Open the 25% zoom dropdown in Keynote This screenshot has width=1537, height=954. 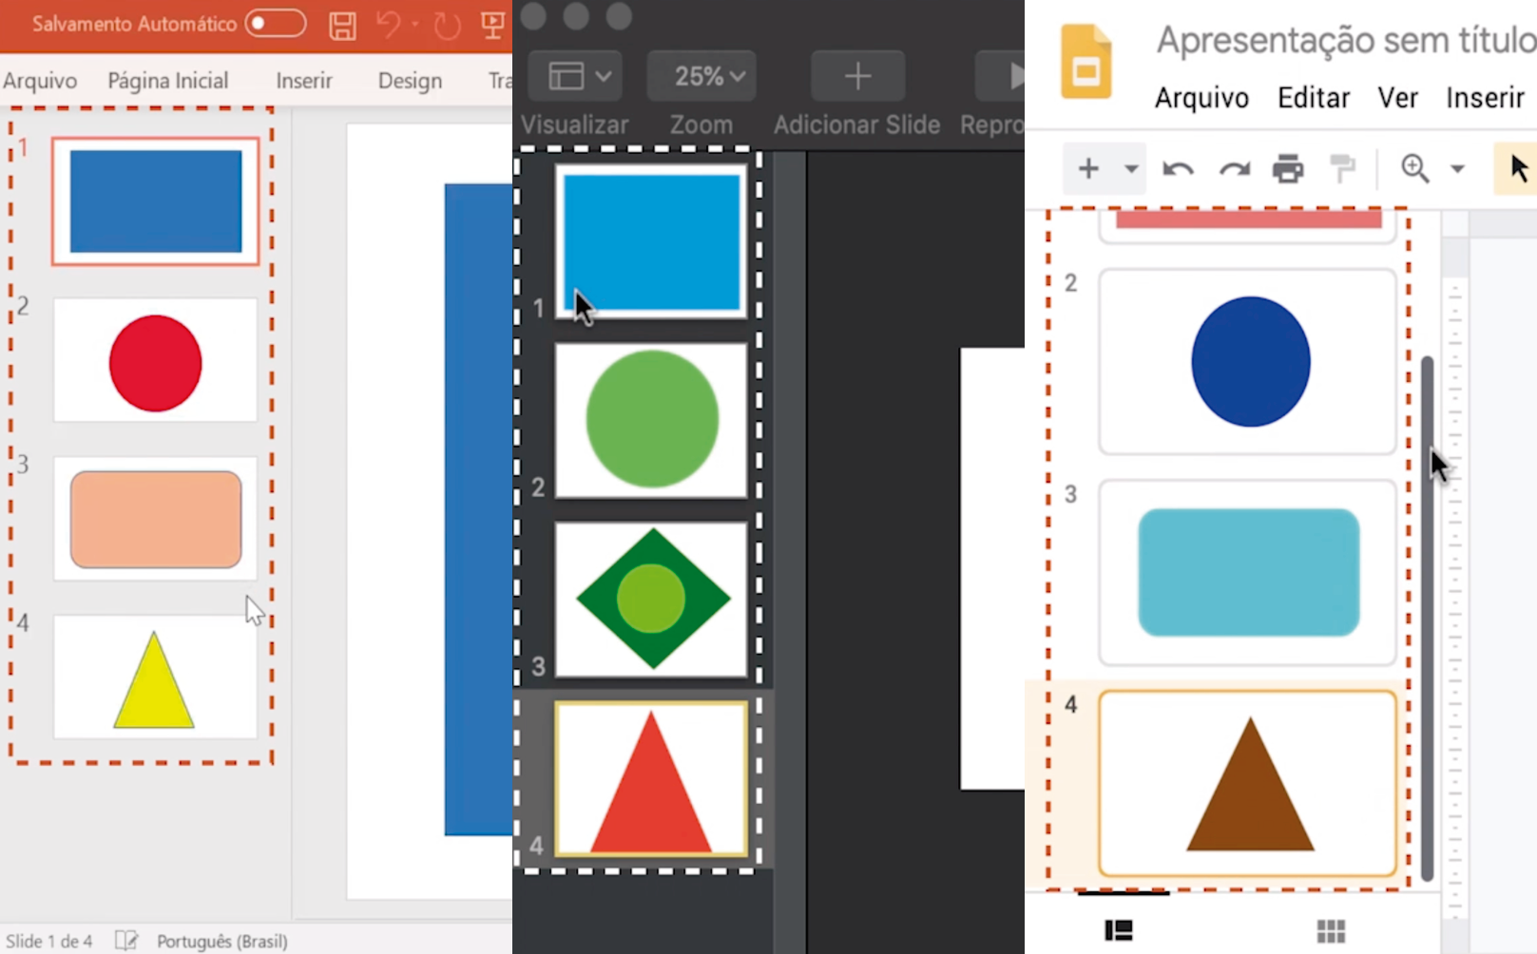[x=701, y=76]
